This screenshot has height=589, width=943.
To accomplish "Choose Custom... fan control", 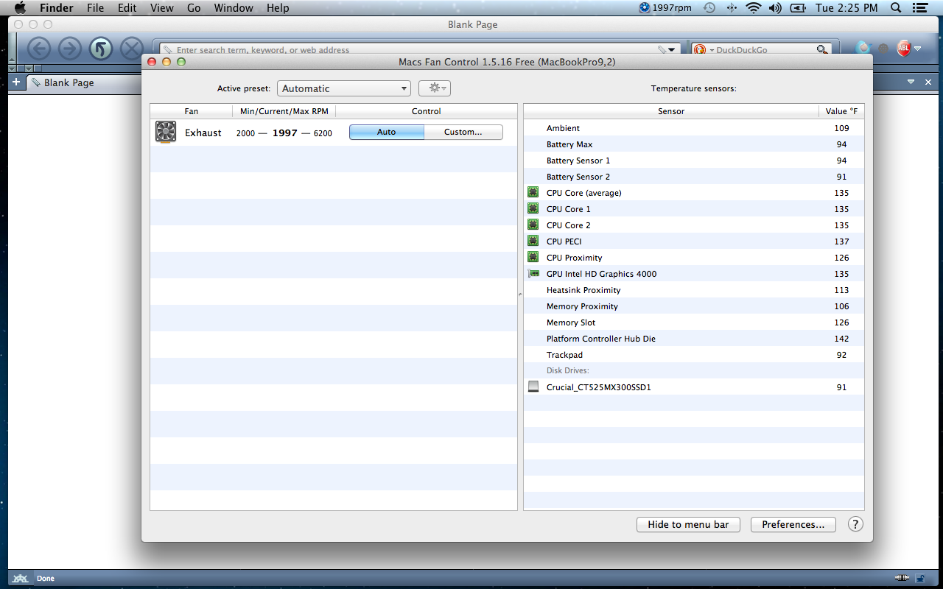I will tap(463, 132).
